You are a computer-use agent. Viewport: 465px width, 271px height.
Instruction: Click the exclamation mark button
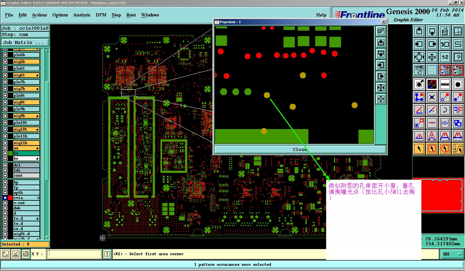click(x=107, y=254)
